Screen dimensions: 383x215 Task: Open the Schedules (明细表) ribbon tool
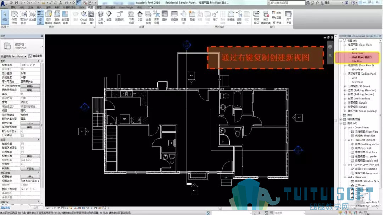(174, 16)
